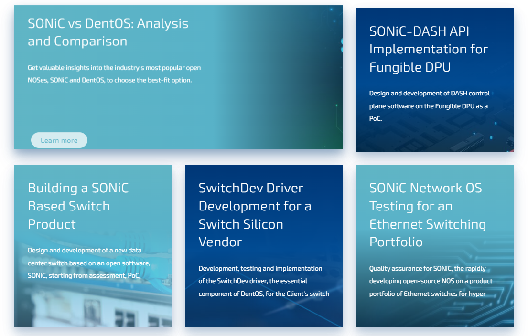Viewport: 528px width, 336px height.
Task: Click the text line 'portfolio of Ethernet switches for hyper-'
Action: pyautogui.click(x=429, y=294)
